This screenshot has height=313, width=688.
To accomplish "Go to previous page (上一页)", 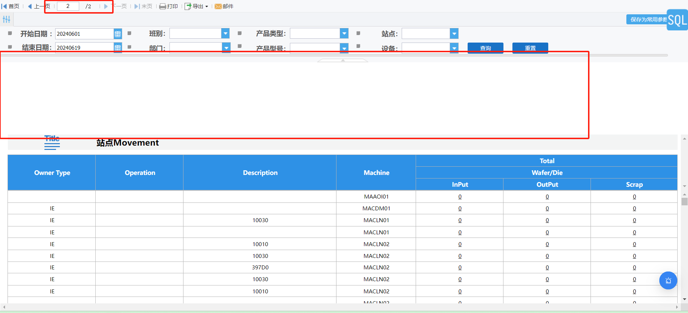I will [x=39, y=6].
